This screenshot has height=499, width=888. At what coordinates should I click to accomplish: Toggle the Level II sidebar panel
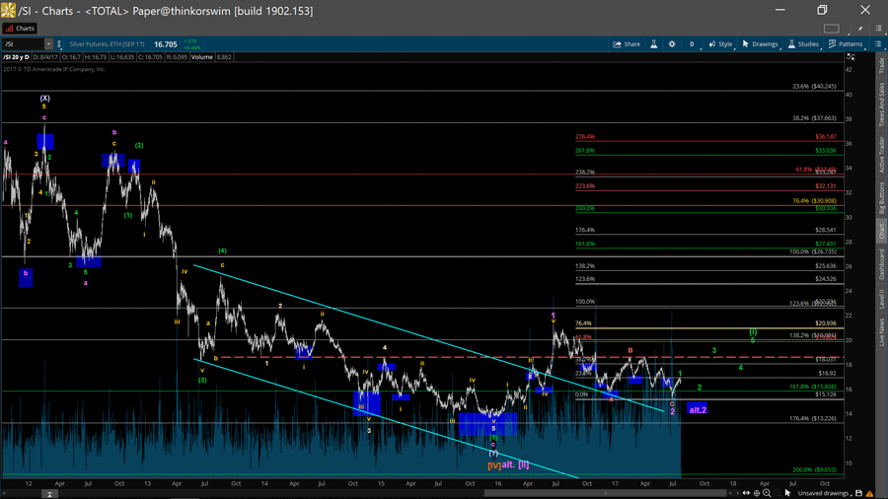click(x=881, y=291)
